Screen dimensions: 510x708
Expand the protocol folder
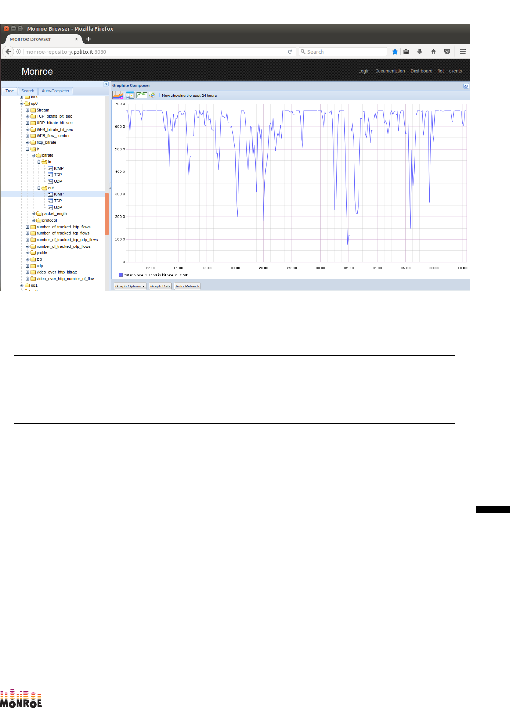[x=33, y=220]
